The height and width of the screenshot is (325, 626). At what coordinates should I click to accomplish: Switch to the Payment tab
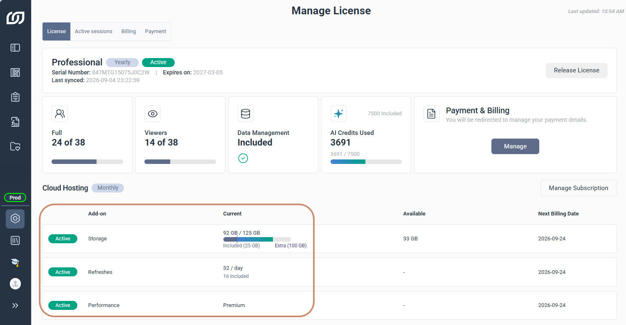pos(155,31)
